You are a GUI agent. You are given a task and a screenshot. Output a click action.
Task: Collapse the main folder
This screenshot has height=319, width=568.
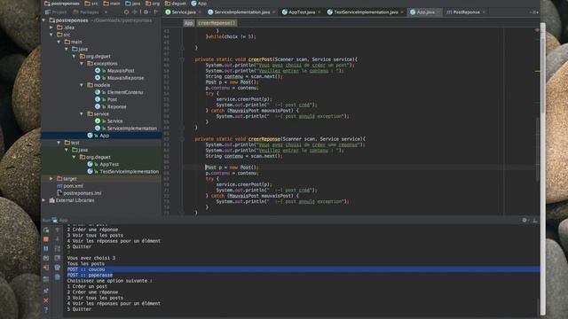(59, 42)
